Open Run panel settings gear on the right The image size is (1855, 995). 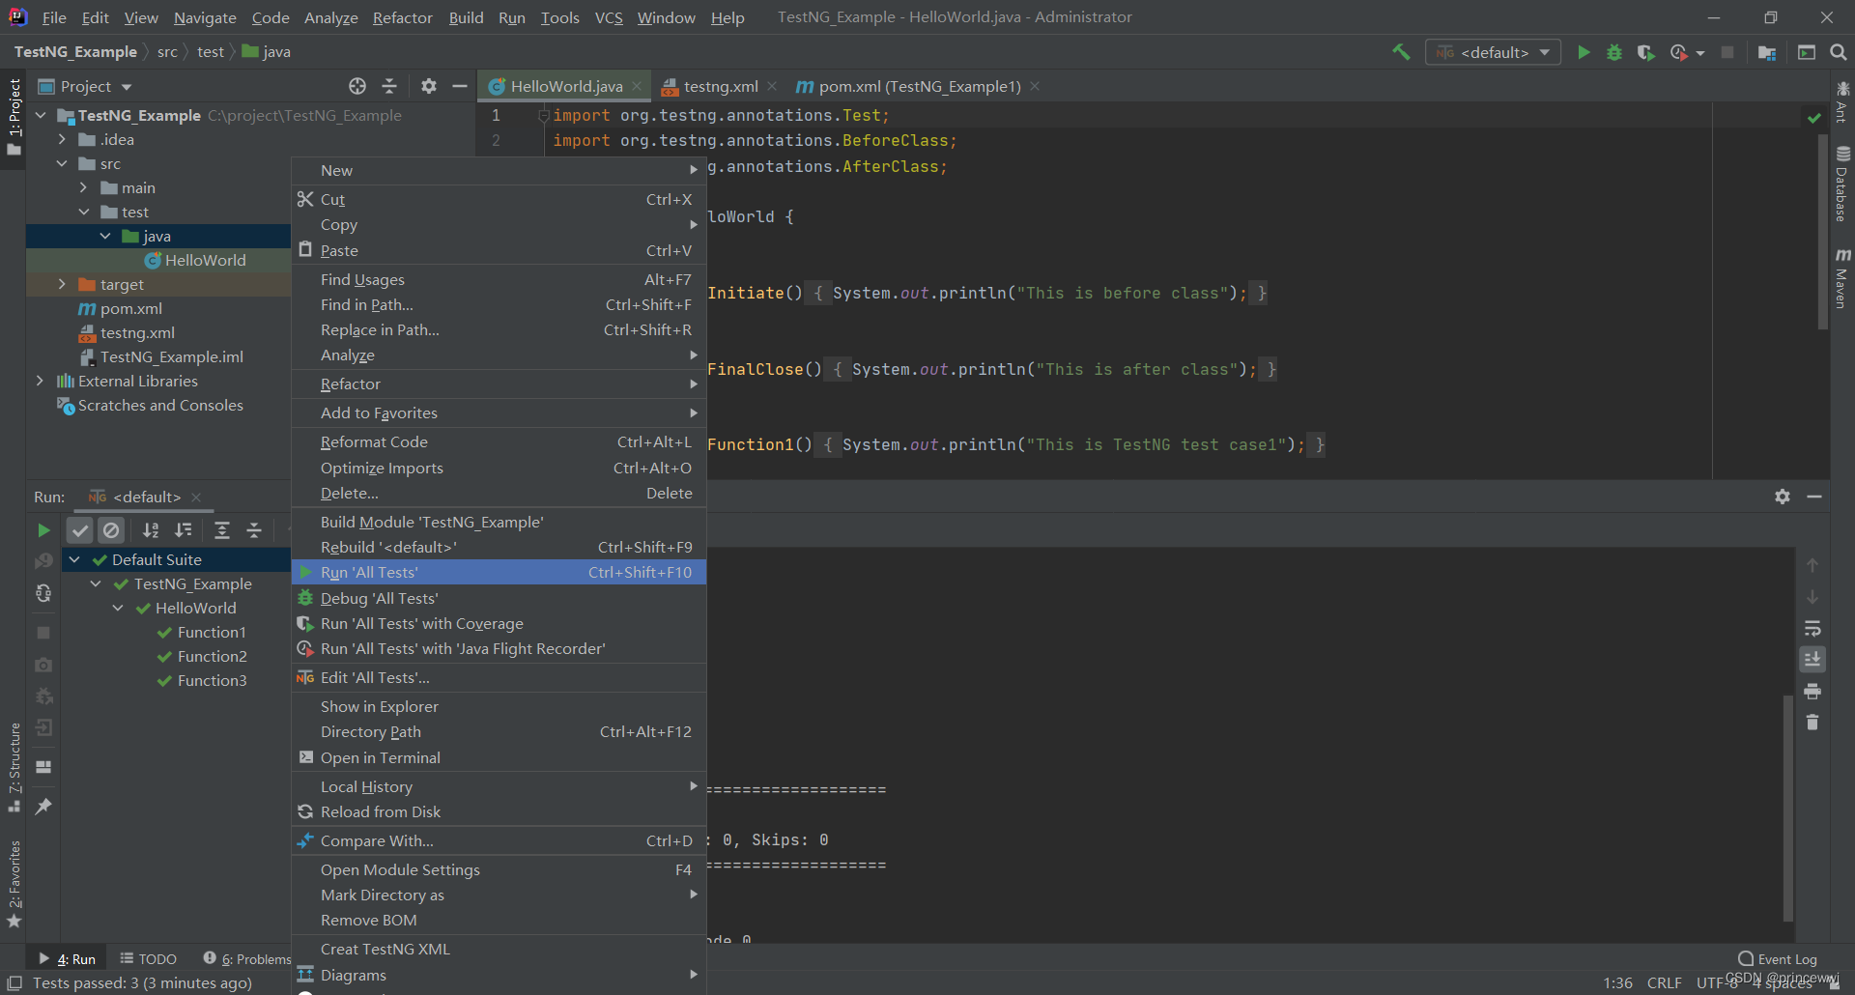coord(1783,497)
